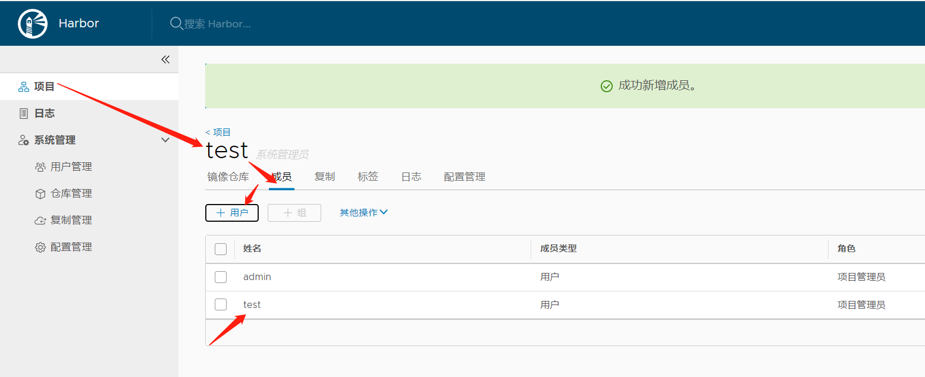
Task: Click the + 组 button
Action: 294,212
